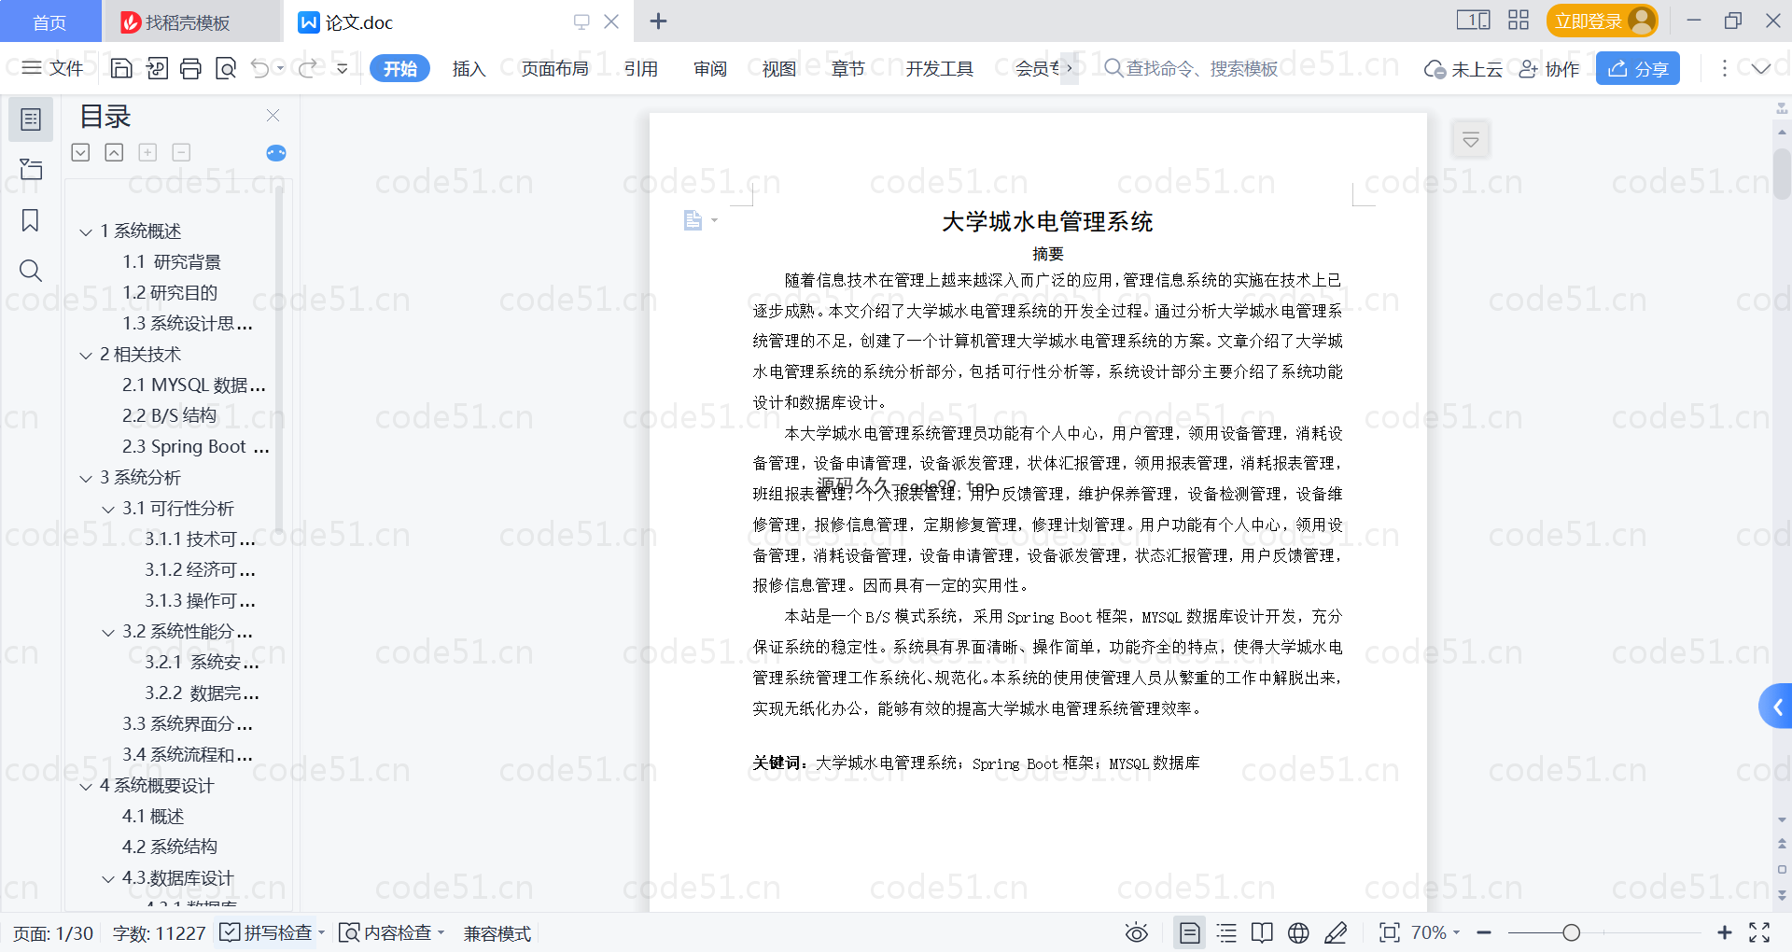This screenshot has height=952, width=1792.
Task: Click expand-all arrow icon in outline header
Action: click(x=81, y=152)
